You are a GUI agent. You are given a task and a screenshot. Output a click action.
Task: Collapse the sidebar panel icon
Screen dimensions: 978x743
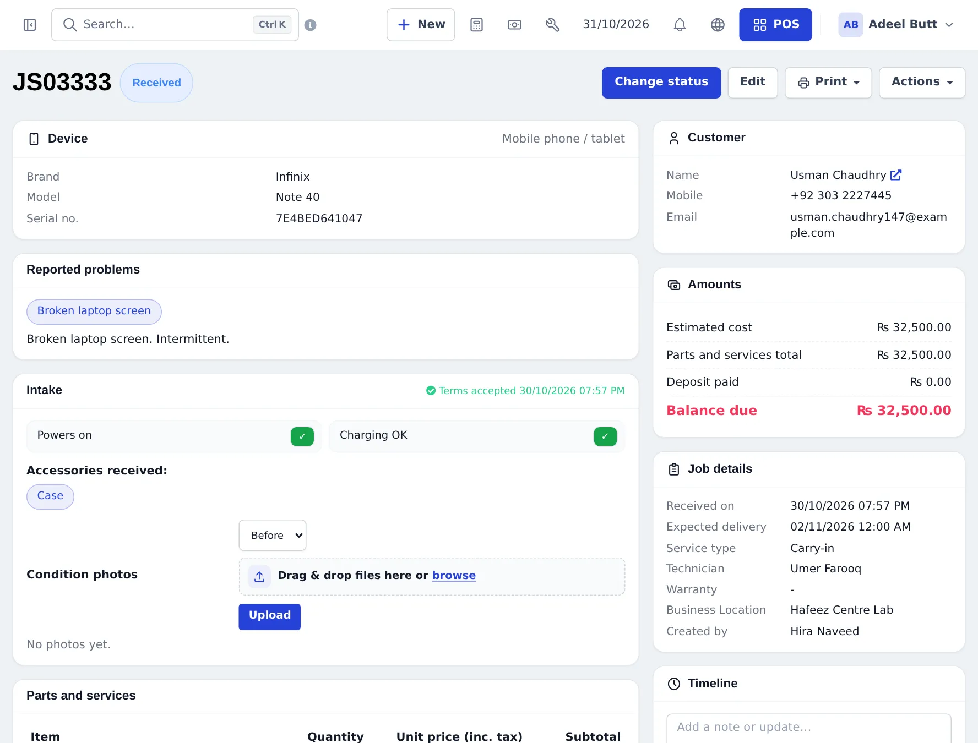(x=30, y=25)
